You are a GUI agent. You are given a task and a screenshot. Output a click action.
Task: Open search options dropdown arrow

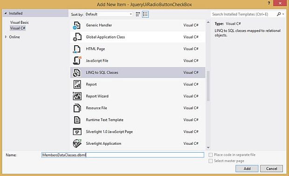(283, 14)
